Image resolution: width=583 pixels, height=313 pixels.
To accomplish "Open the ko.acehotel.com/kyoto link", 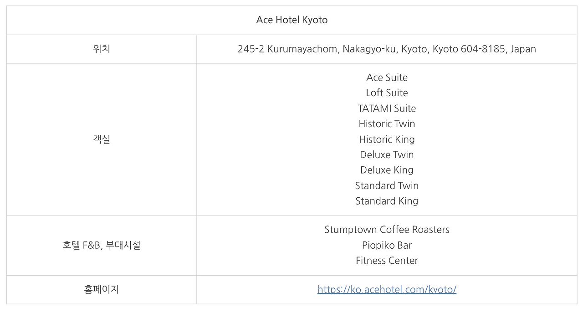I will pos(387,289).
